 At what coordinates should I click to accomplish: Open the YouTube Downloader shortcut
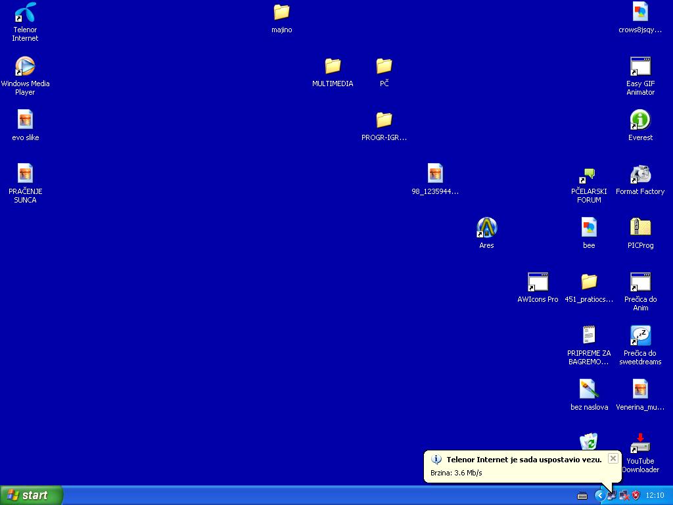pos(640,444)
